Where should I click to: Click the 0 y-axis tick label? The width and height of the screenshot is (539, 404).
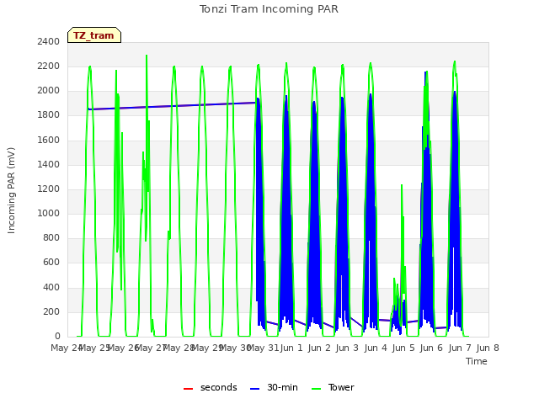[57, 336]
